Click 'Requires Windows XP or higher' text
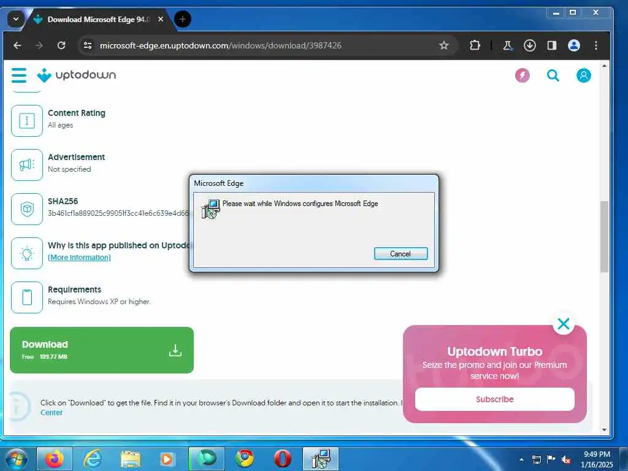The width and height of the screenshot is (628, 471). coord(99,302)
